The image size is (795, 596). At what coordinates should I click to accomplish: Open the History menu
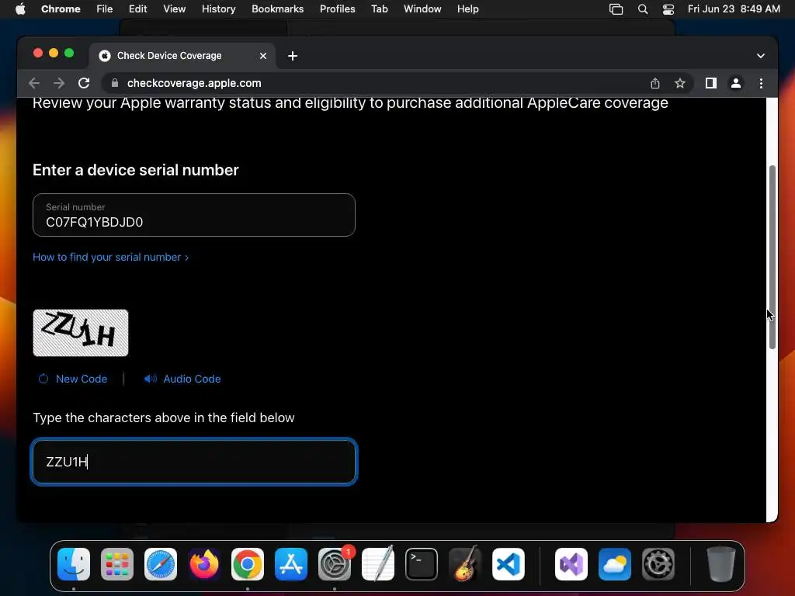click(x=218, y=9)
